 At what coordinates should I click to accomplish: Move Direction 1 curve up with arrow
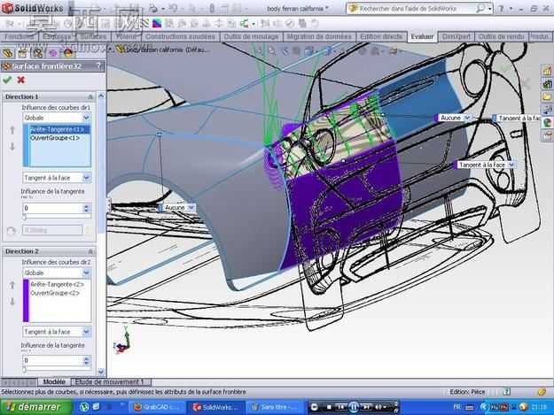point(12,130)
